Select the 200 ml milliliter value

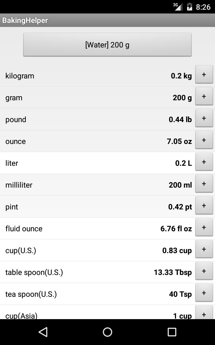[x=180, y=185]
